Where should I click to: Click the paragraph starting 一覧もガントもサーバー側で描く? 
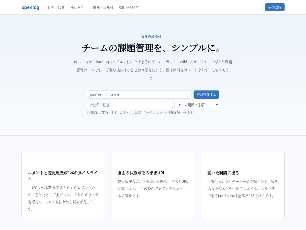pos(243,189)
